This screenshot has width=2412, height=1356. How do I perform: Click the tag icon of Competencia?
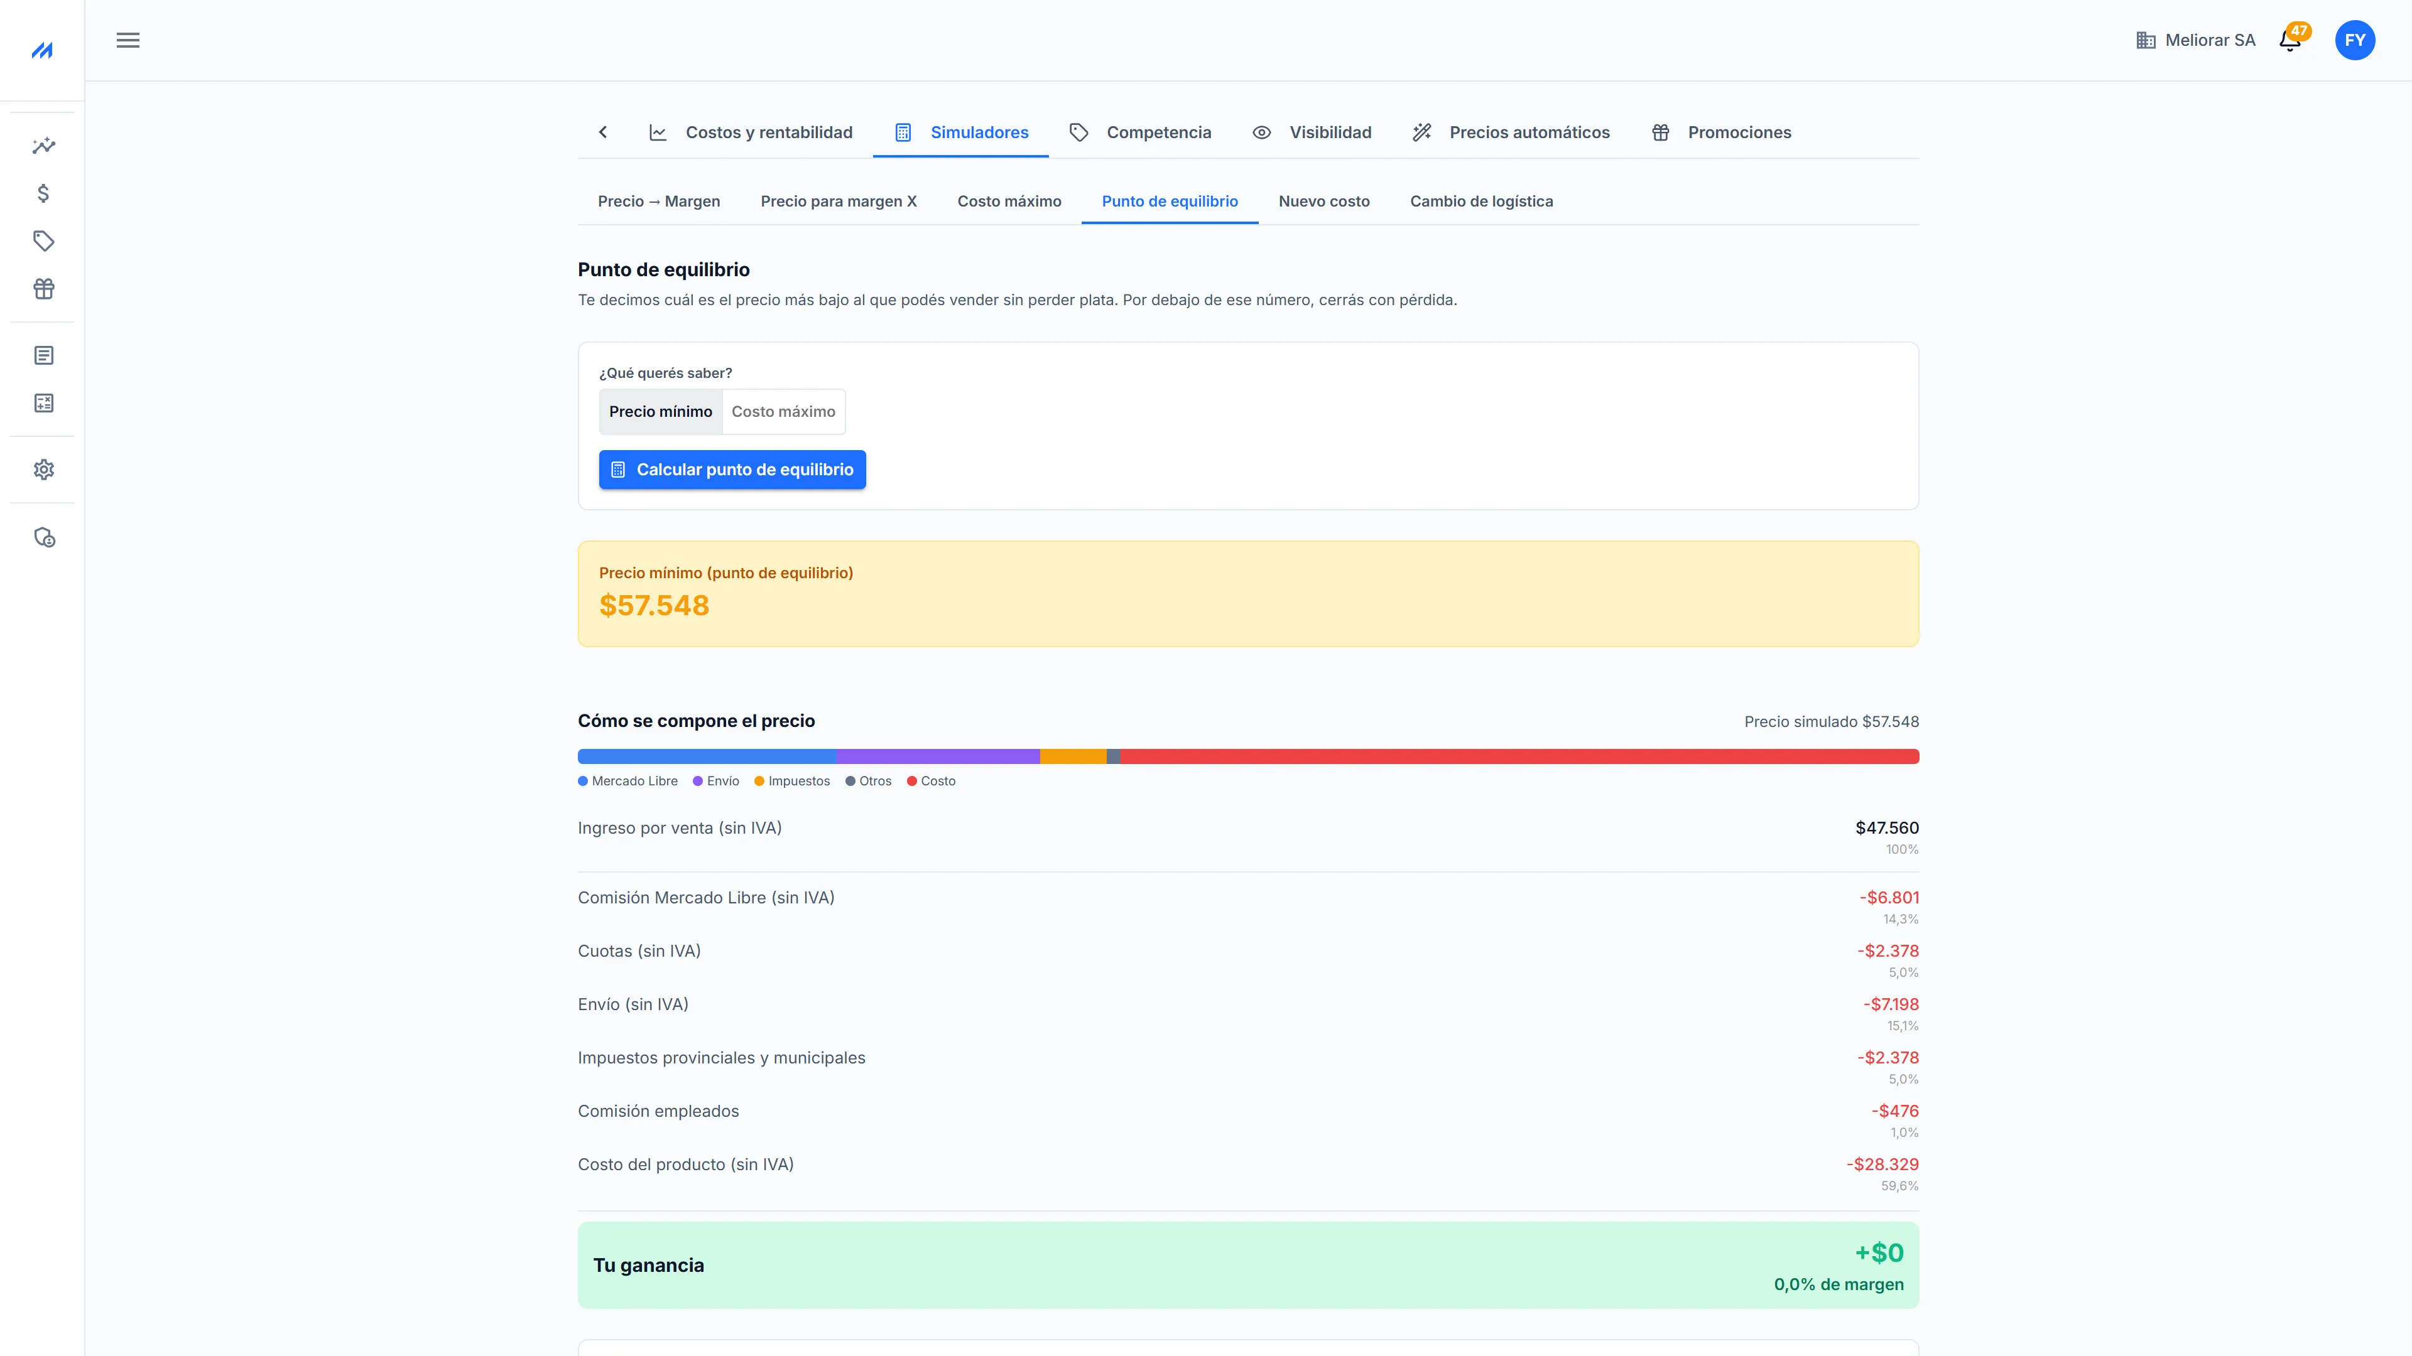coord(1078,133)
